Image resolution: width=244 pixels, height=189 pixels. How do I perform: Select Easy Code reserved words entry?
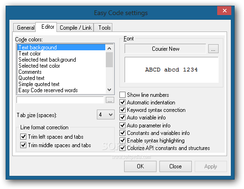point(61,90)
